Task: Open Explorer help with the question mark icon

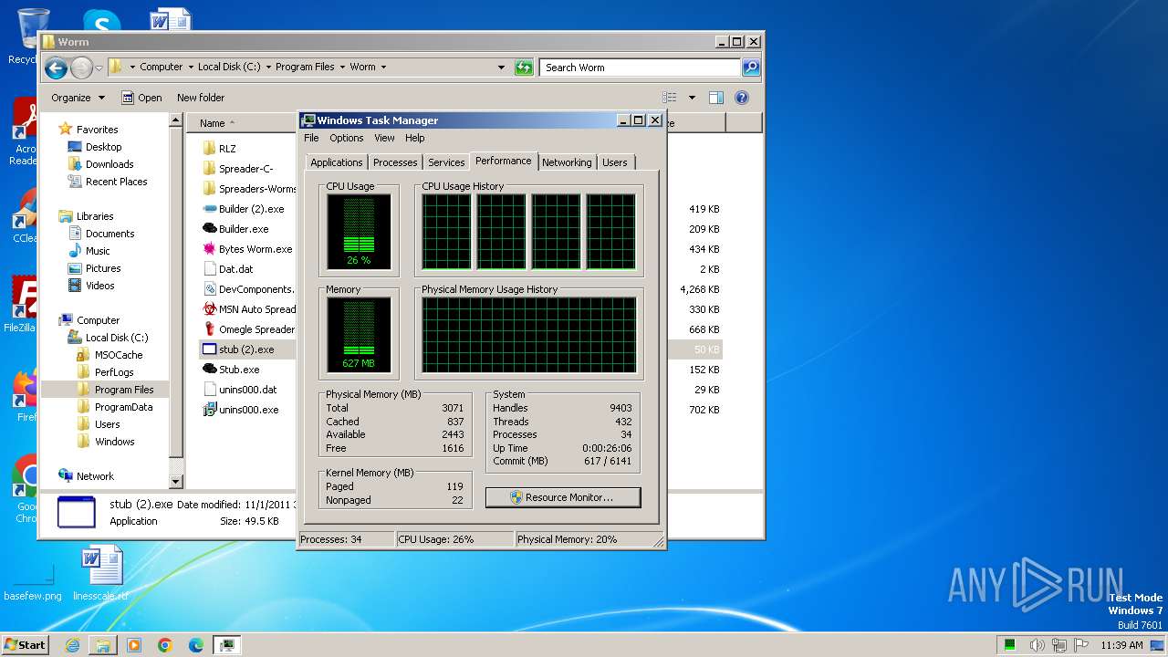Action: (x=742, y=98)
